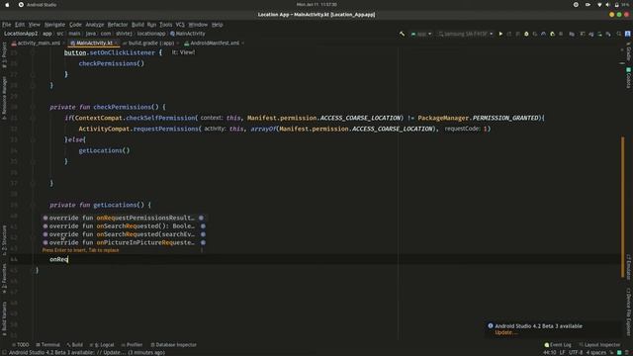
Task: Open the Emulator panel on right edge
Action: click(x=629, y=267)
